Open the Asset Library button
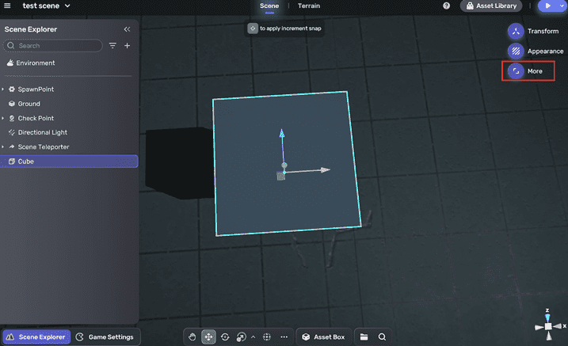This screenshot has width=568, height=346. (491, 6)
